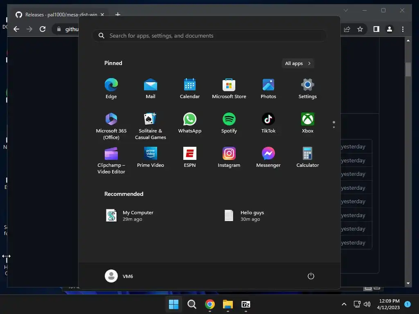
Task: Open Chrome's three-dot menu
Action: tap(403, 29)
